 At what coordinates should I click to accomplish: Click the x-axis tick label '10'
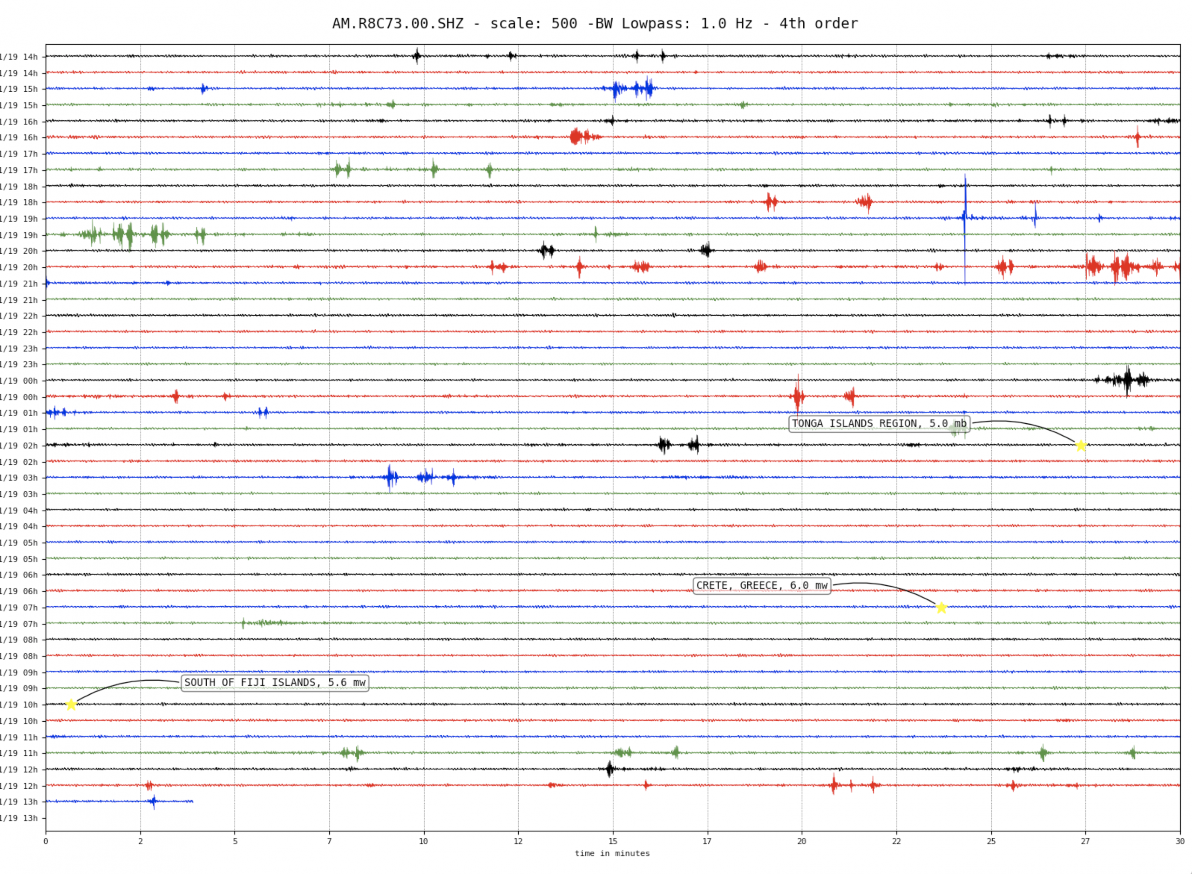tap(423, 841)
